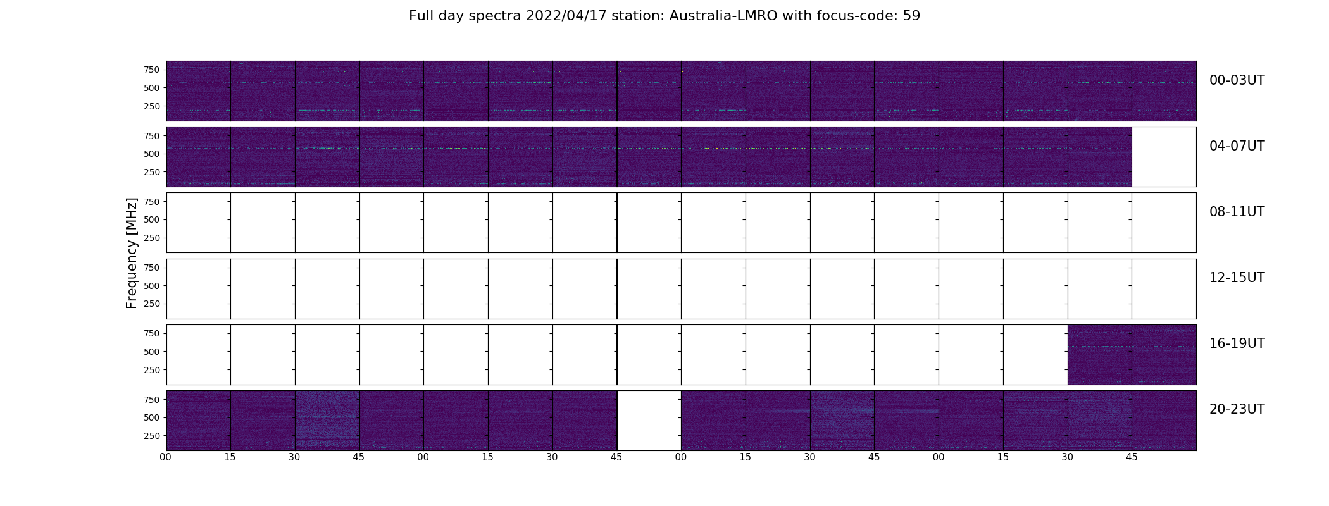Image resolution: width=1329 pixels, height=506 pixels.
Task: Click the 00-03UT spectrogram strip
Action: click(681, 91)
